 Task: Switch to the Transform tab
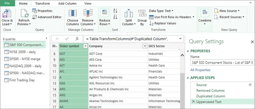click(x=42, y=3)
